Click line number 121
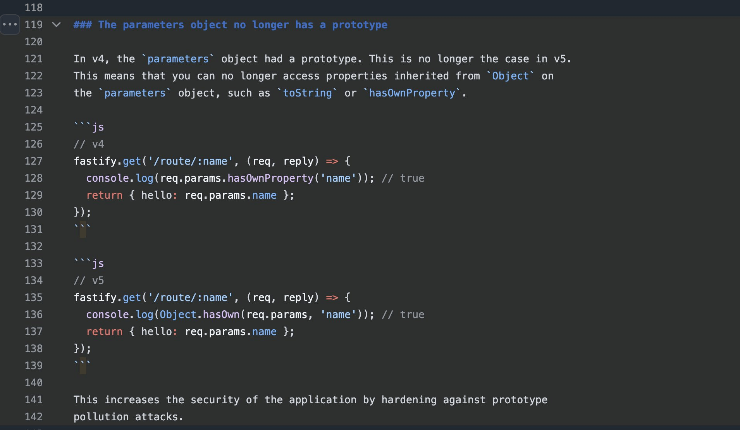 click(x=34, y=59)
